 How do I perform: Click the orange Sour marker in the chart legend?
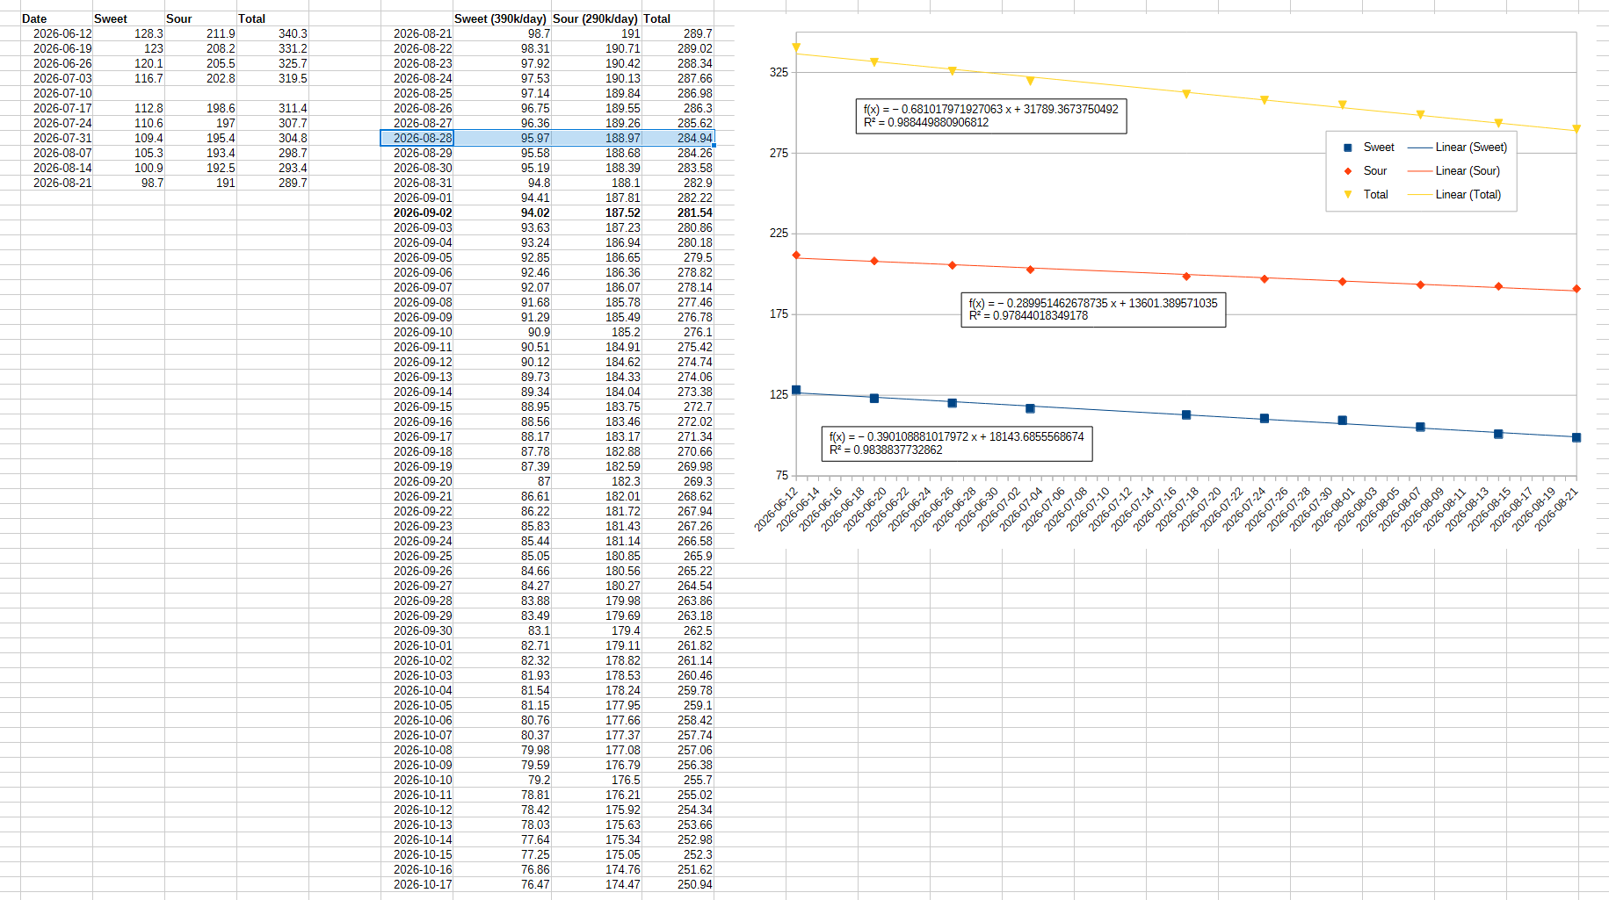pos(1348,171)
